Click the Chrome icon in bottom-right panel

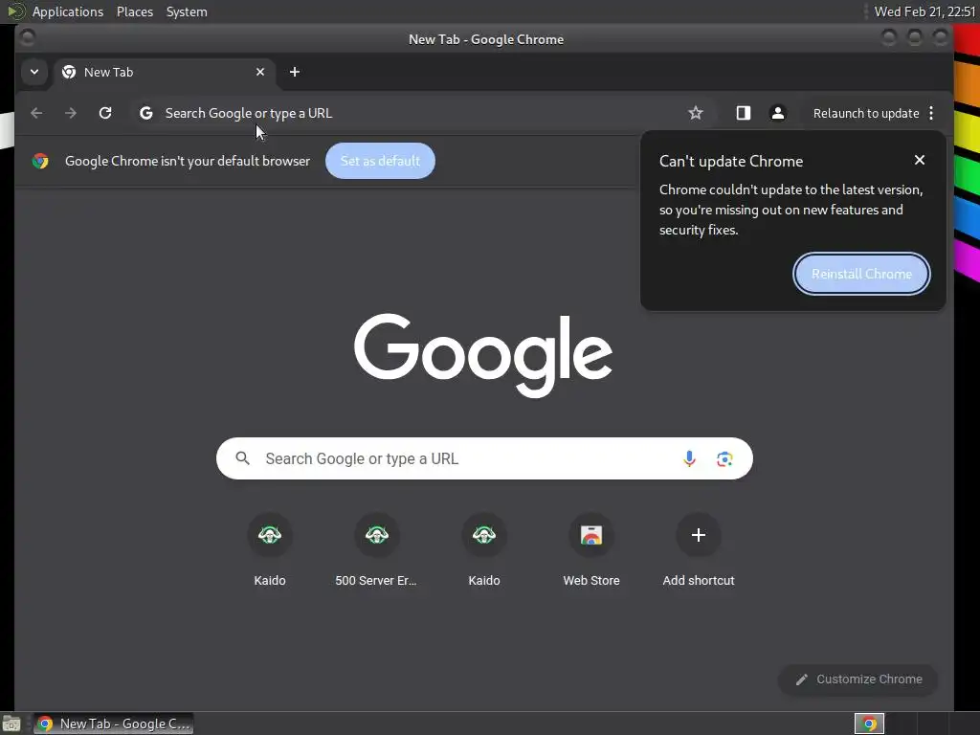pyautogui.click(x=869, y=724)
